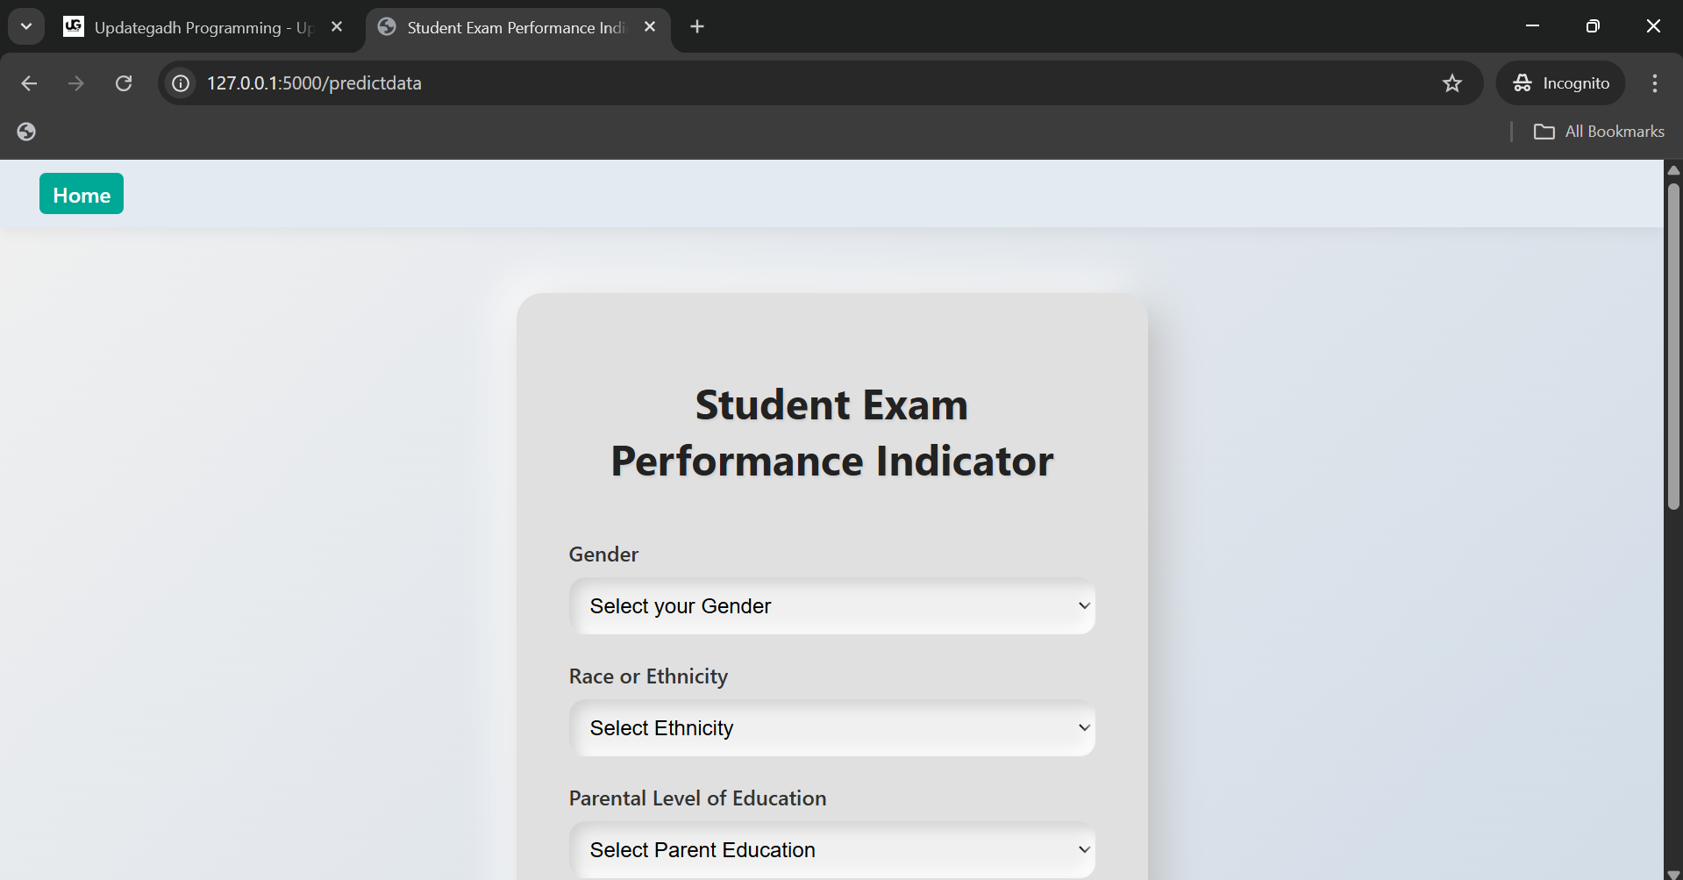The width and height of the screenshot is (1683, 880).
Task: Click the Incognito indicator button
Action: [1561, 83]
